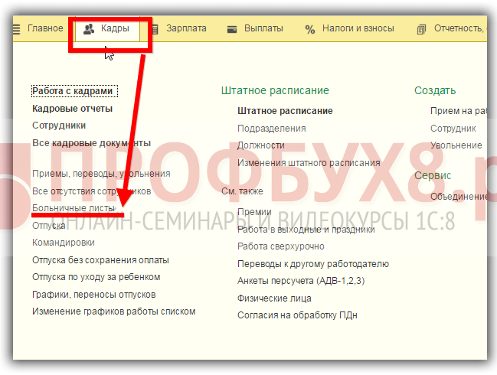Image resolution: width=497 pixels, height=375 pixels.
Task: Create an Увольнение document
Action: click(456, 145)
